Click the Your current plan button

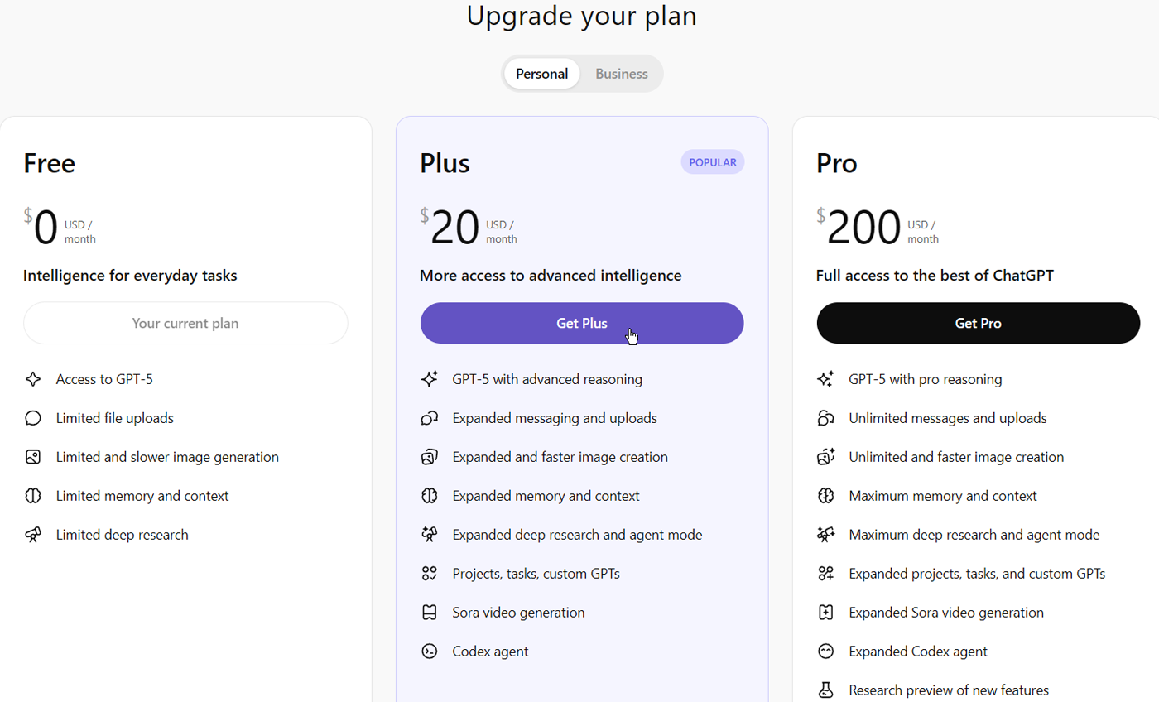[x=185, y=323]
